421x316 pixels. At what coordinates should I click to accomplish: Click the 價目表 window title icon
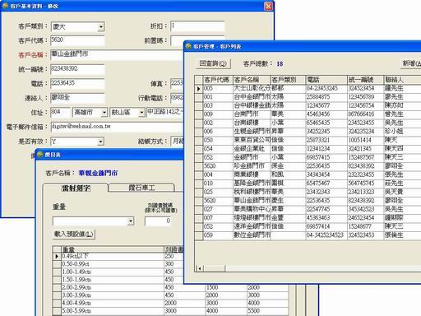coord(40,155)
